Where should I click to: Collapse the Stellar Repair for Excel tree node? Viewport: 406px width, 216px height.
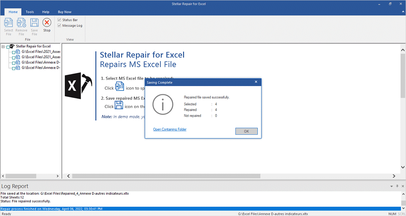click(3, 47)
